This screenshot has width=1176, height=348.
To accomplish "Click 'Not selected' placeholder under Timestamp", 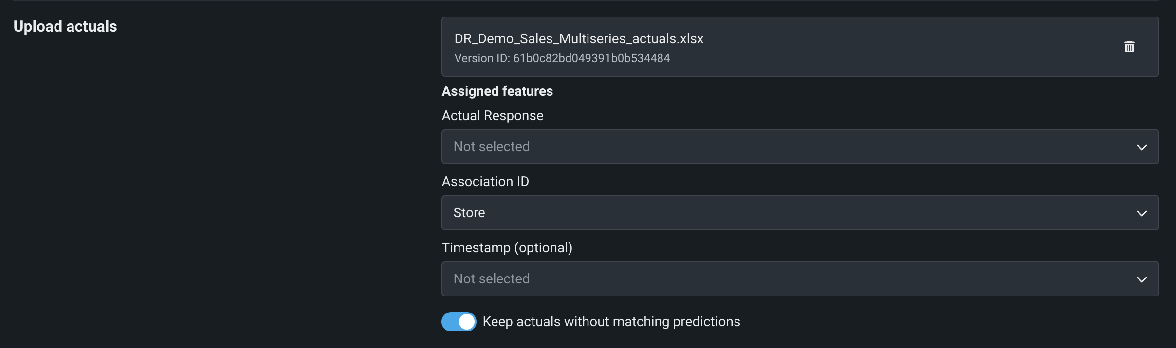I will coord(492,279).
